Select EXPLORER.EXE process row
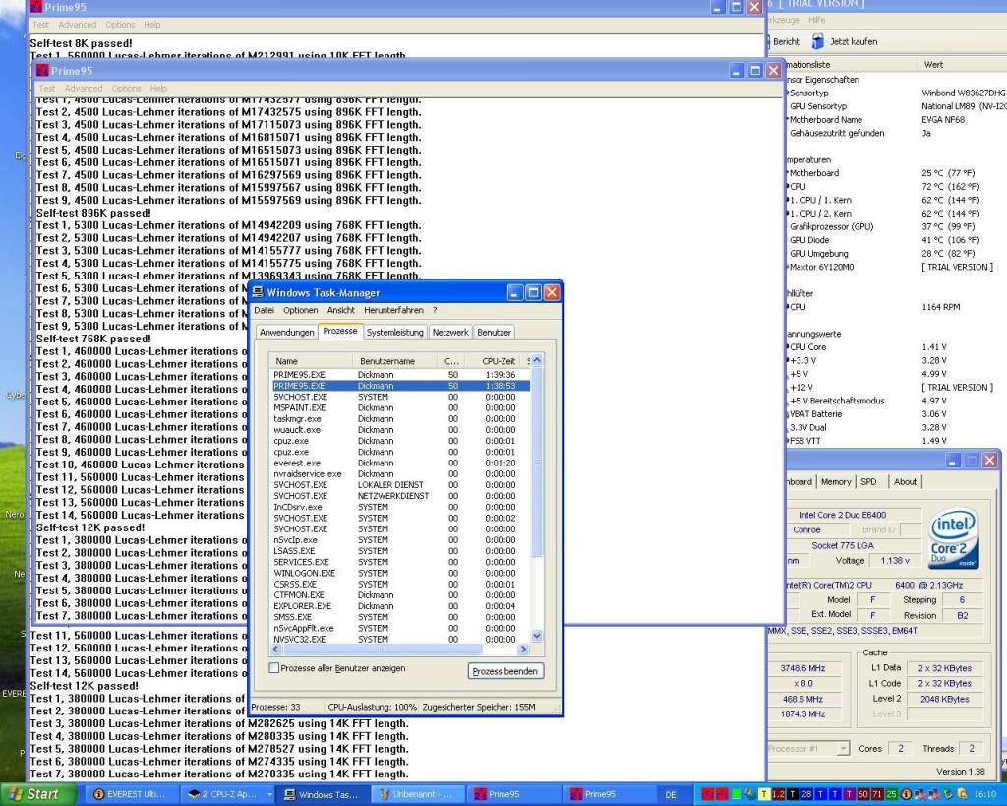This screenshot has width=1007, height=806. click(400, 605)
